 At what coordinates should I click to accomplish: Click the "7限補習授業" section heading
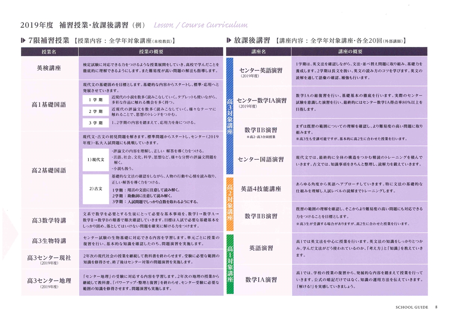point(49,40)
